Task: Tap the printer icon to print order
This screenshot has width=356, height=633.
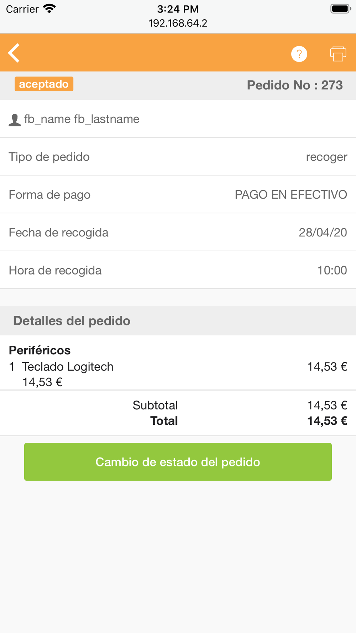Action: click(x=338, y=54)
